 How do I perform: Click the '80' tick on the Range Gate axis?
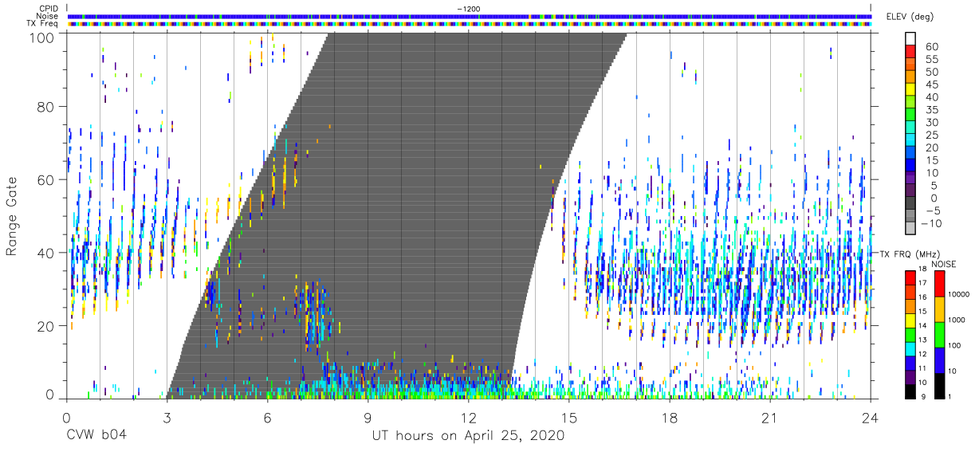click(46, 107)
